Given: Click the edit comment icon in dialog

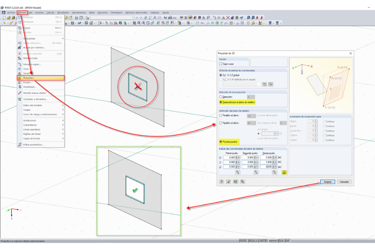Looking at the screenshot, I should click(228, 182).
